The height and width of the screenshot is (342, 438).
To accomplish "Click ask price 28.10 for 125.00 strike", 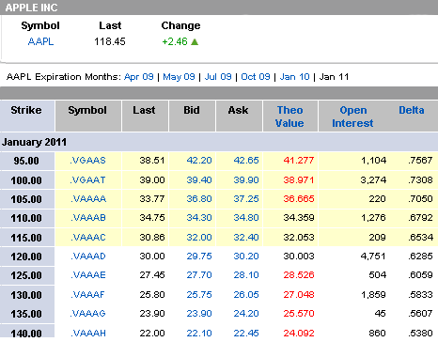I will [x=246, y=275].
